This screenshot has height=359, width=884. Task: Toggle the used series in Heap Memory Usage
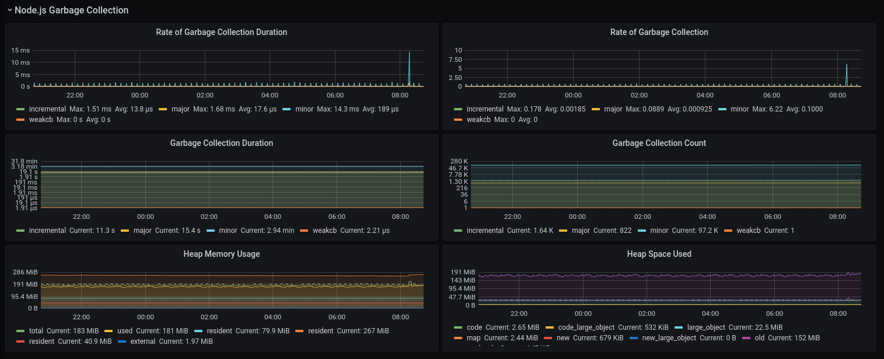tap(125, 331)
